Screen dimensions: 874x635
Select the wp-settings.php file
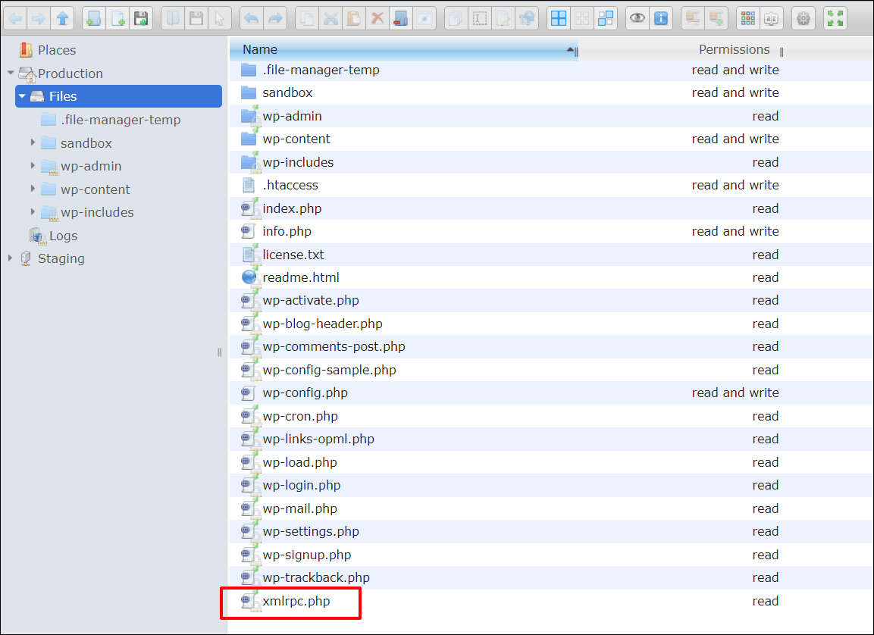(x=551, y=531)
